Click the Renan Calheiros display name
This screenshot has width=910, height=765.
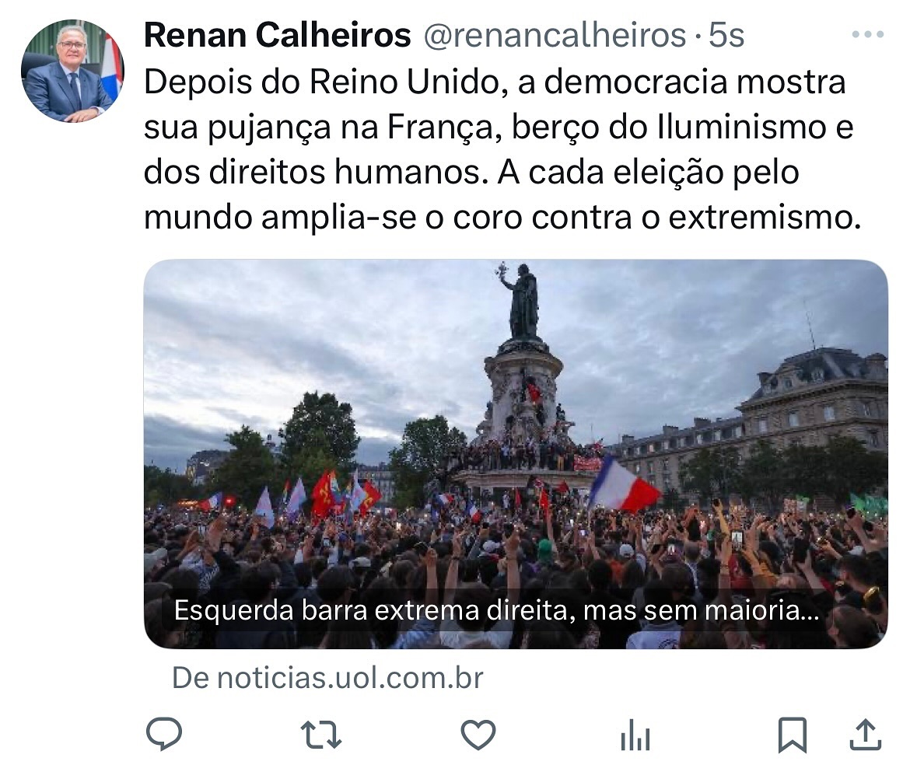(x=278, y=36)
